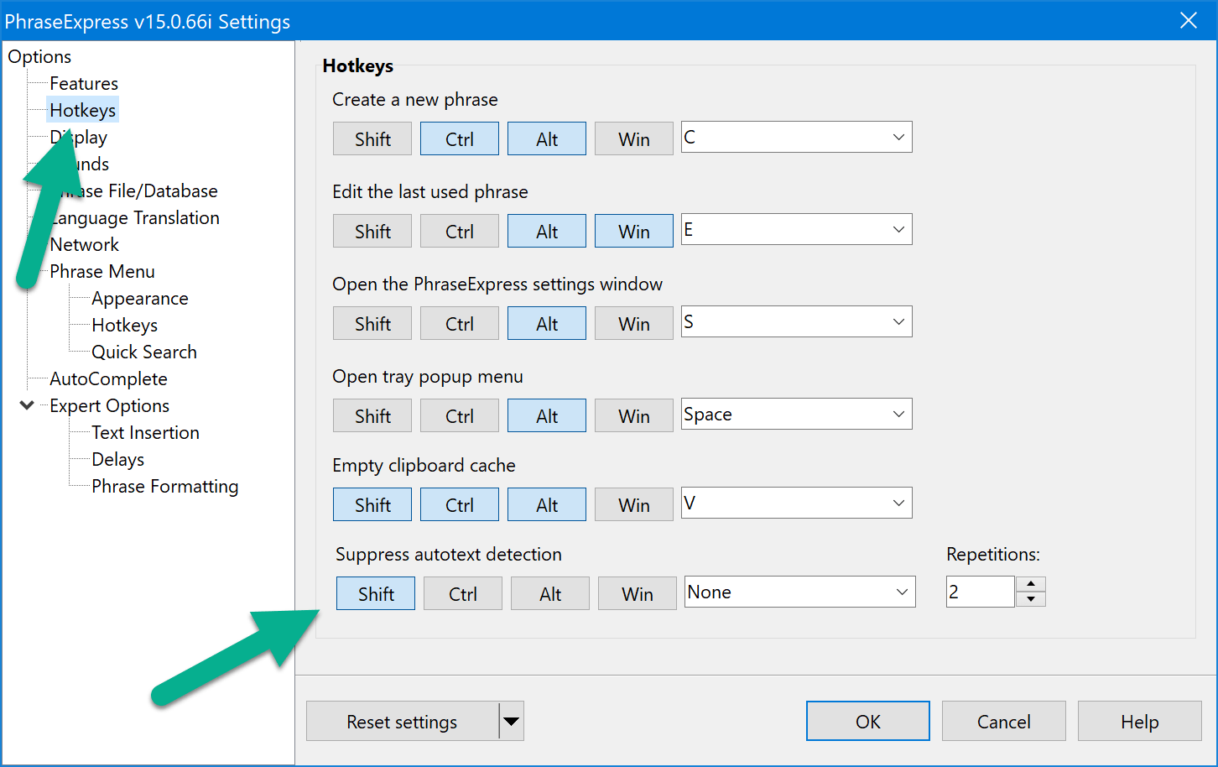The image size is (1218, 767).
Task: Select Quick Search tree item
Action: (x=144, y=352)
